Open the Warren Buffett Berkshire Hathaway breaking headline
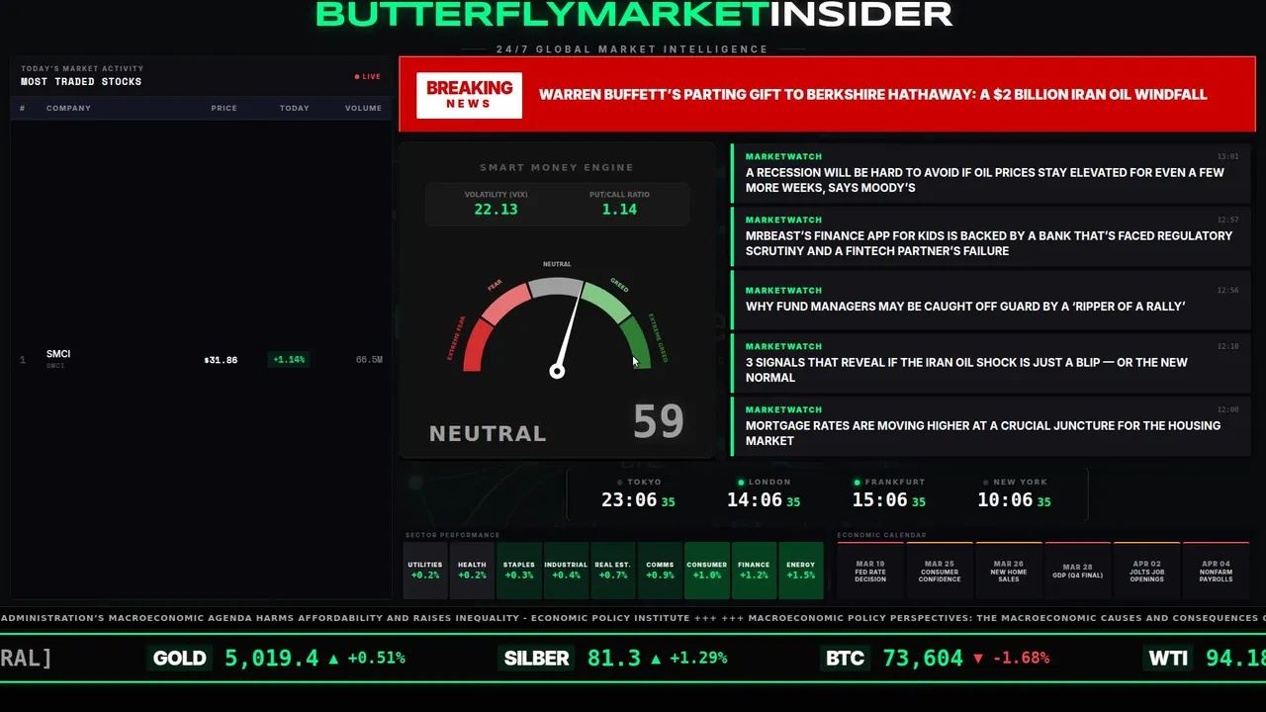Screen dimensions: 1266x712 (x=872, y=95)
